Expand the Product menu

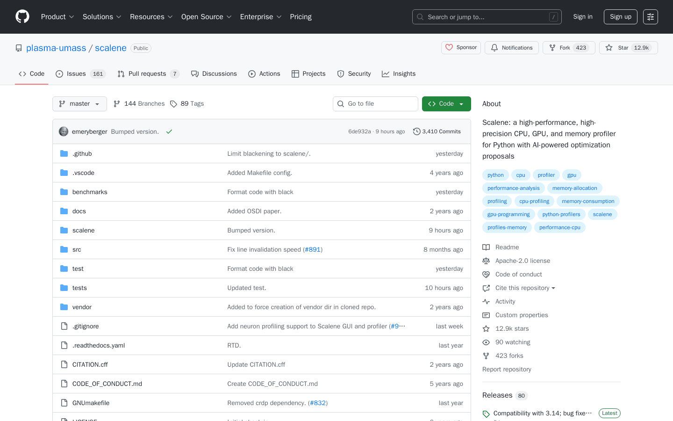pos(57,17)
